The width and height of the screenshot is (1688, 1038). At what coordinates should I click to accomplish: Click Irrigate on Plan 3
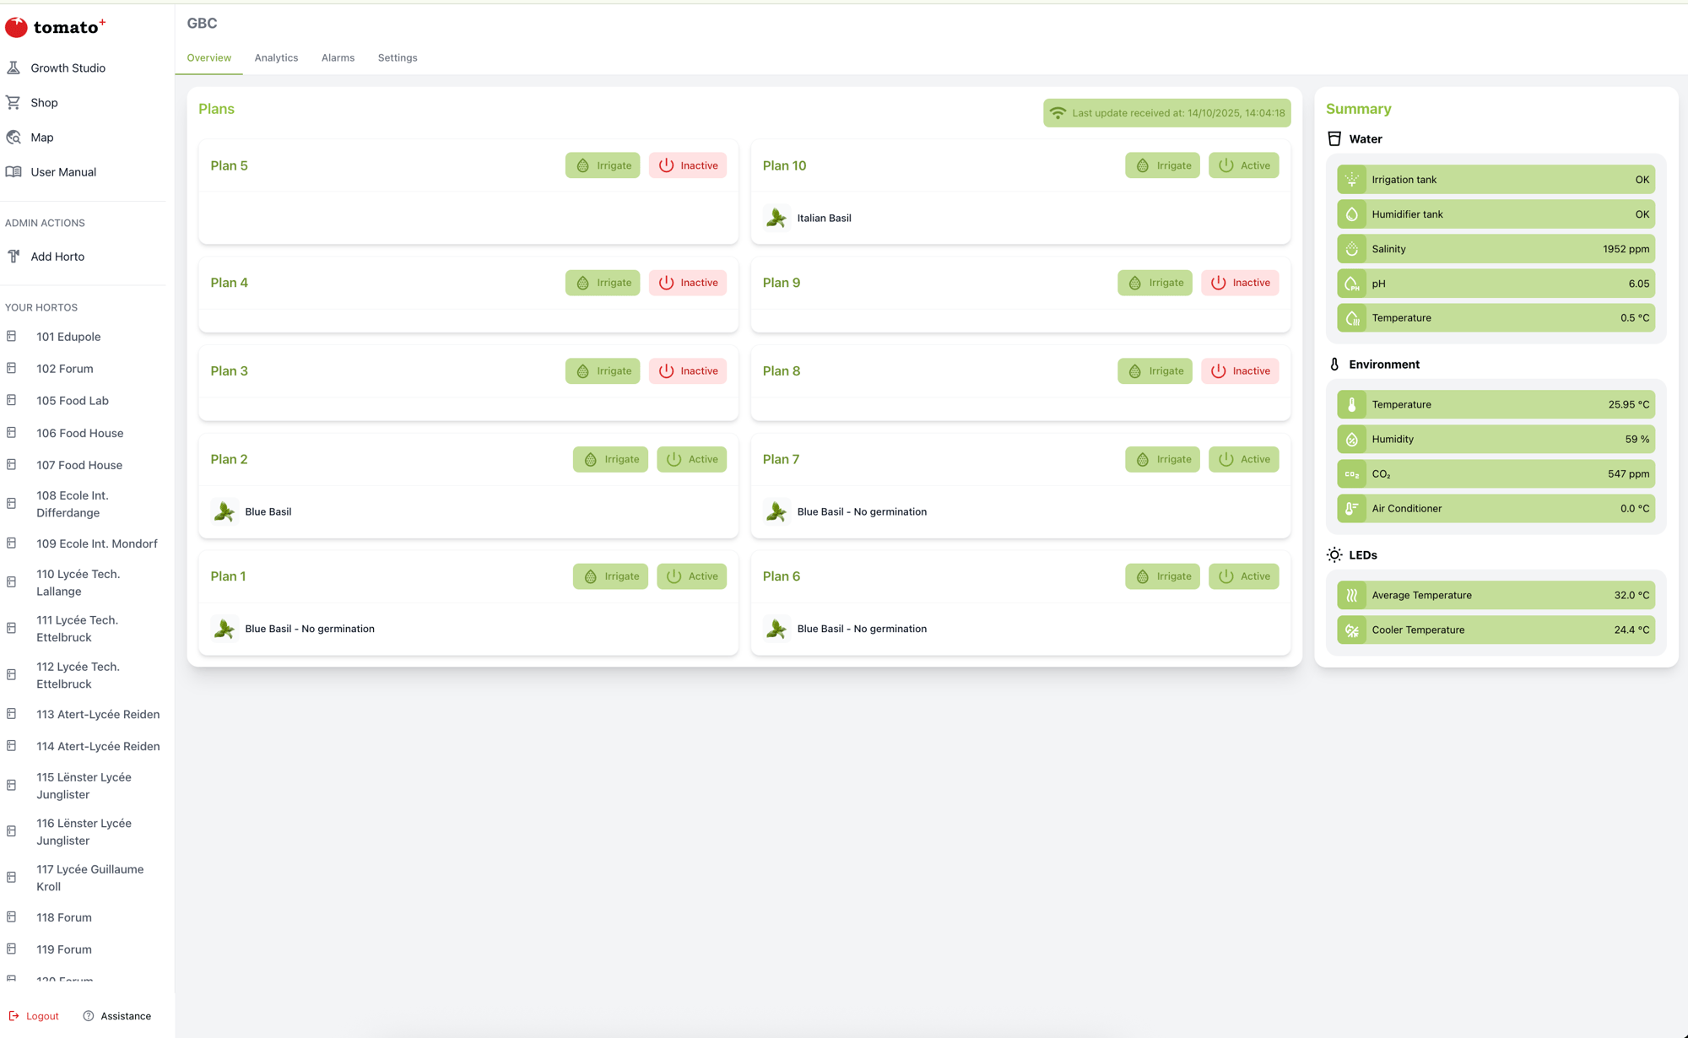[x=603, y=370]
